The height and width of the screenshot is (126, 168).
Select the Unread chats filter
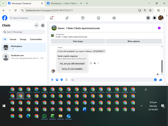tap(13, 39)
